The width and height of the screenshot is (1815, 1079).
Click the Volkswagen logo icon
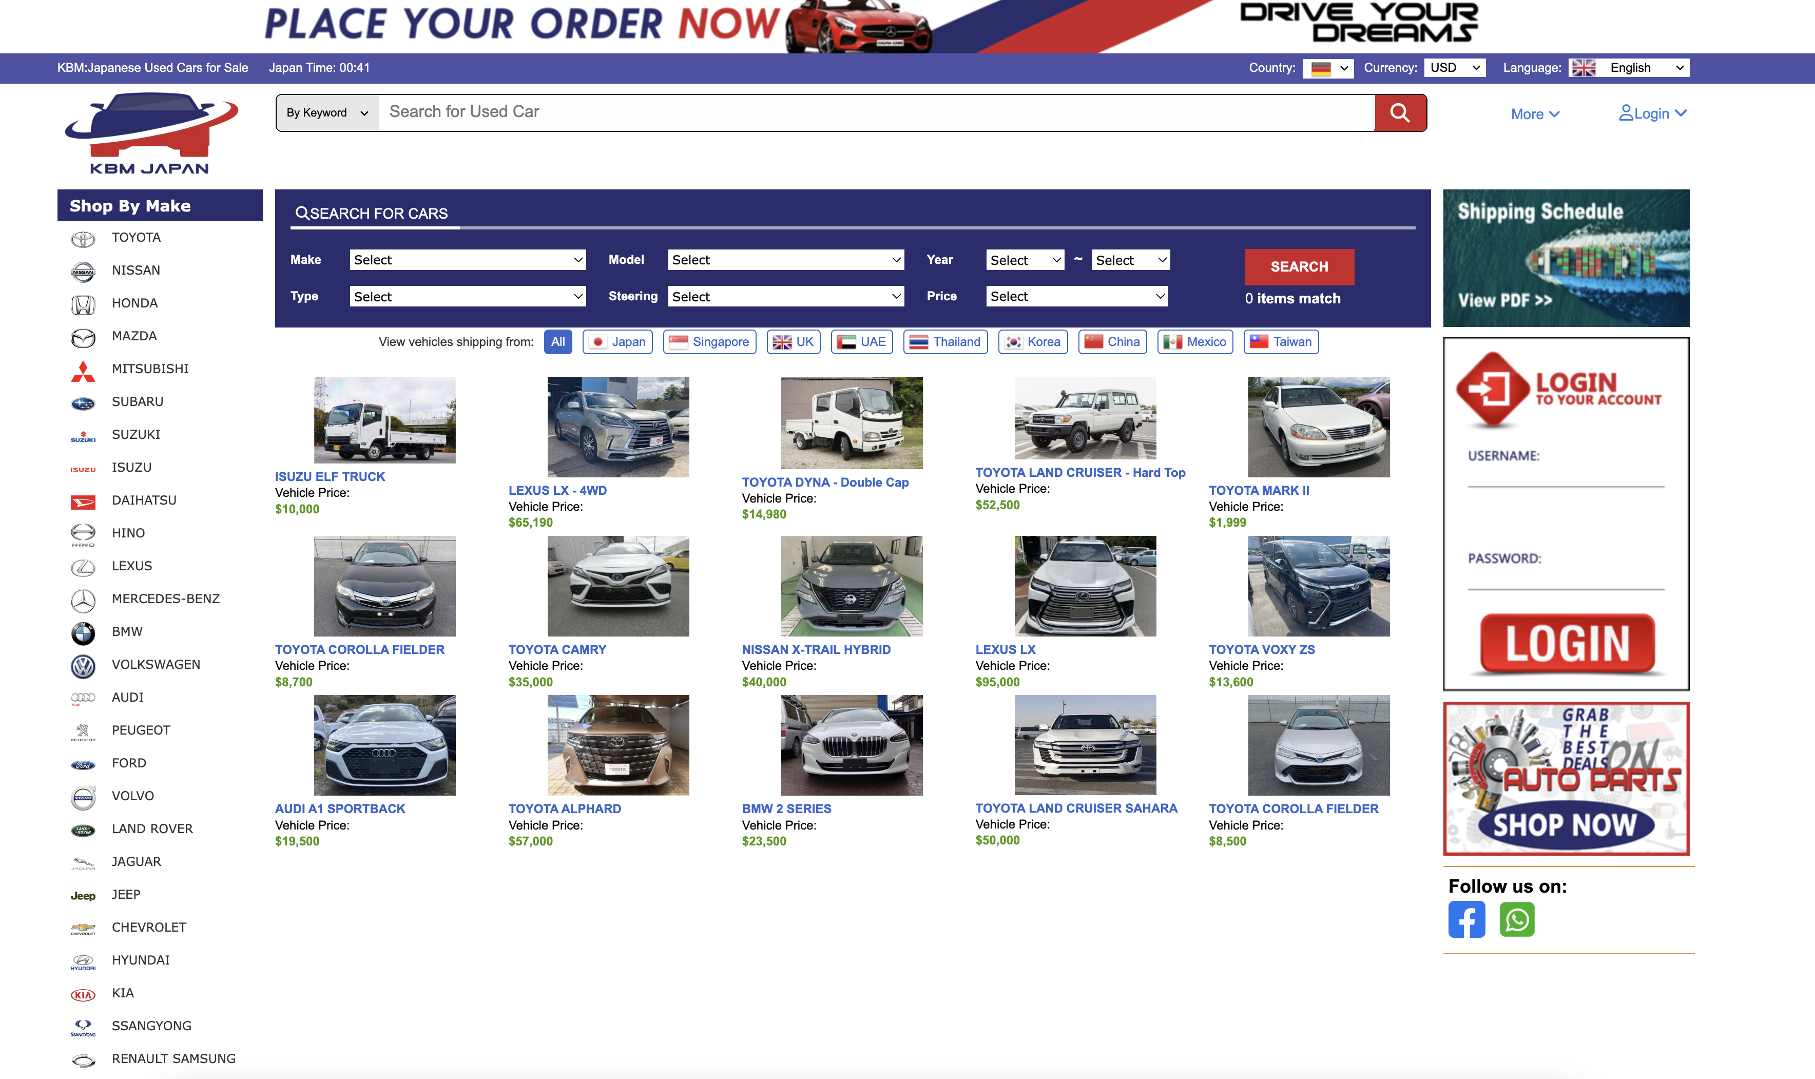(83, 666)
